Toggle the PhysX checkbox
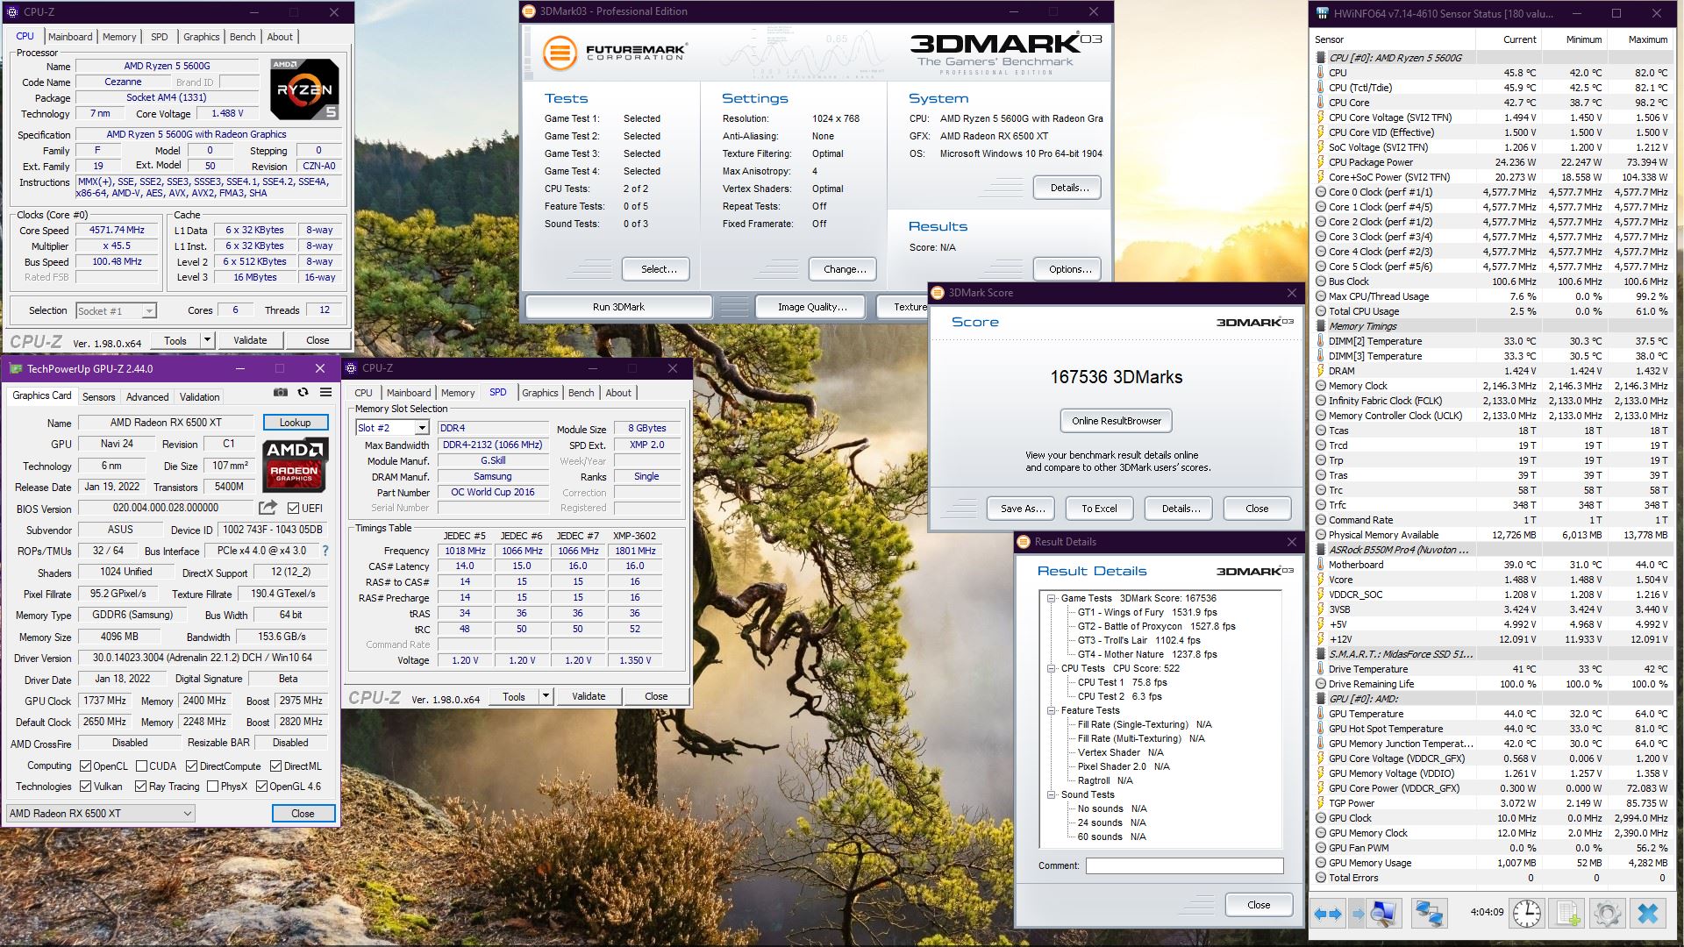Image resolution: width=1684 pixels, height=947 pixels. click(x=212, y=787)
